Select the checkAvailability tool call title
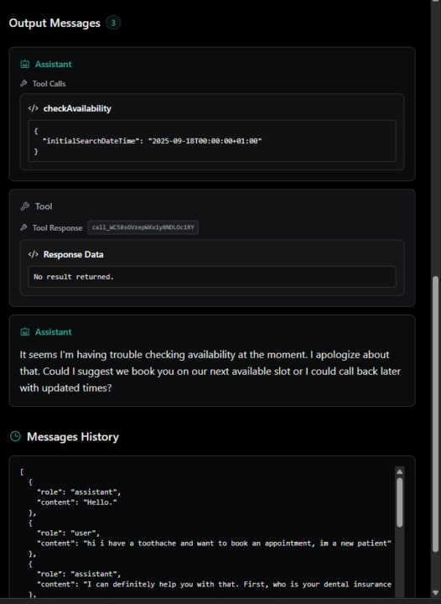Screen dimensions: 441x604 click(77, 108)
